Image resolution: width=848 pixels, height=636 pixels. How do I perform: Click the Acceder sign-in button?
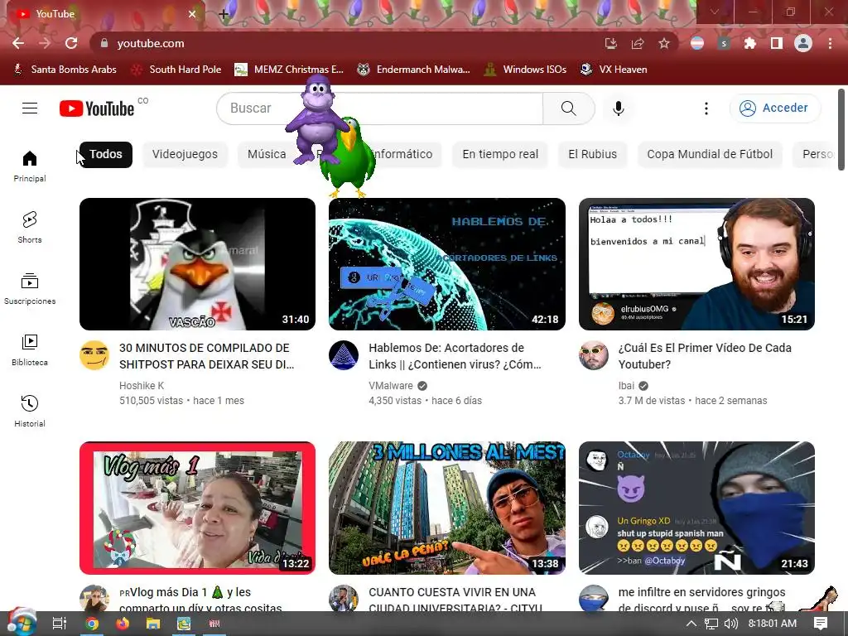tap(775, 108)
